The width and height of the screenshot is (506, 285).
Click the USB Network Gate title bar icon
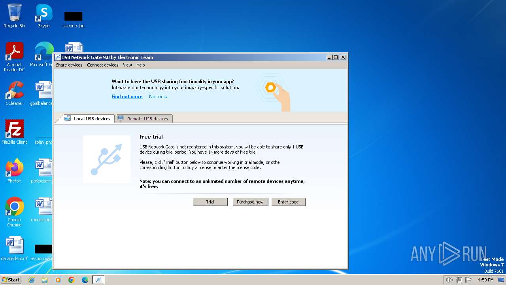(x=58, y=57)
